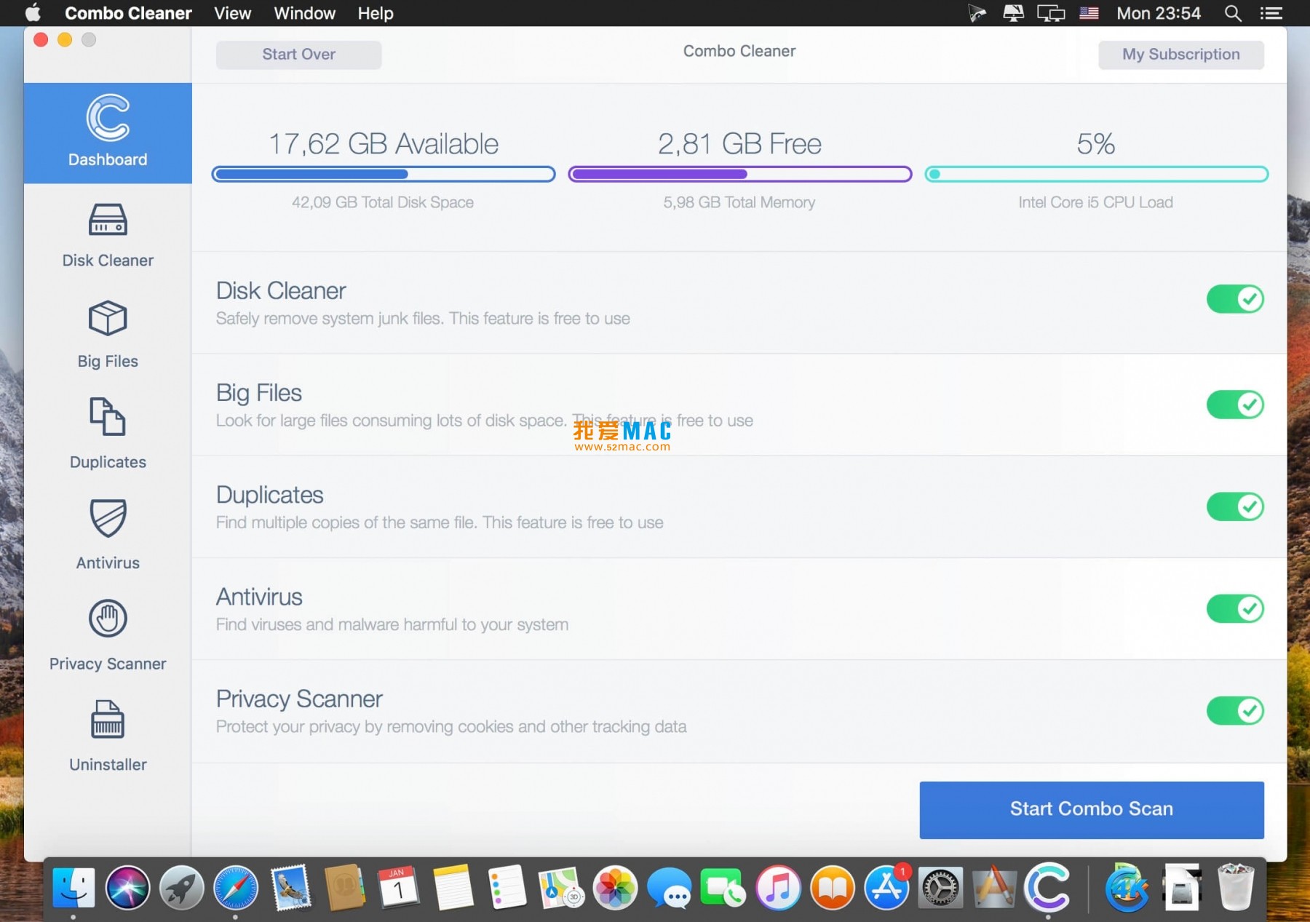
Task: Open Notes in the Dock
Action: point(453,888)
